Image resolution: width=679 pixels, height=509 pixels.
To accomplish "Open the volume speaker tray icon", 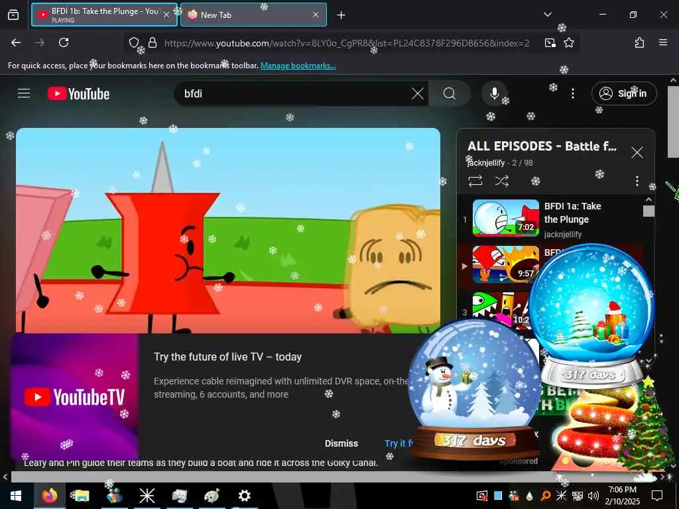I will click(593, 496).
